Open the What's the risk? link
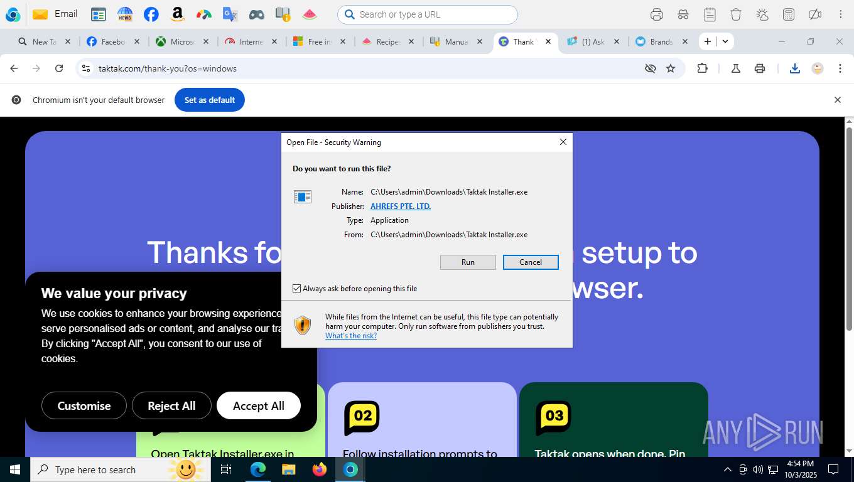 coord(351,336)
